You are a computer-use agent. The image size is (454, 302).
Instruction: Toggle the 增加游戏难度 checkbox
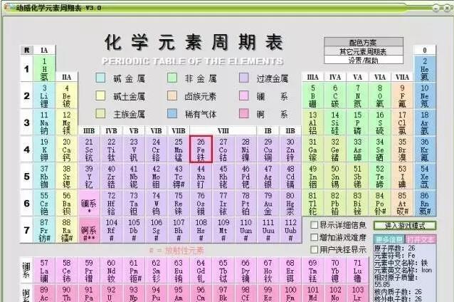pyautogui.click(x=315, y=237)
